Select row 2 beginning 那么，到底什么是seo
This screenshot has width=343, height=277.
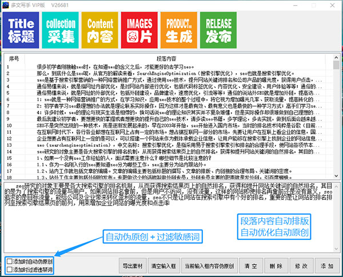click(x=169, y=74)
